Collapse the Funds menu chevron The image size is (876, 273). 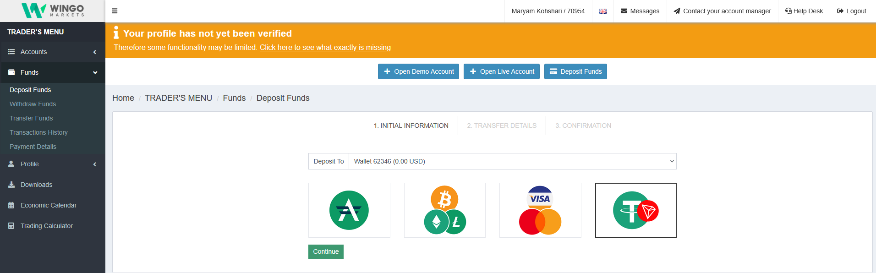pos(95,72)
